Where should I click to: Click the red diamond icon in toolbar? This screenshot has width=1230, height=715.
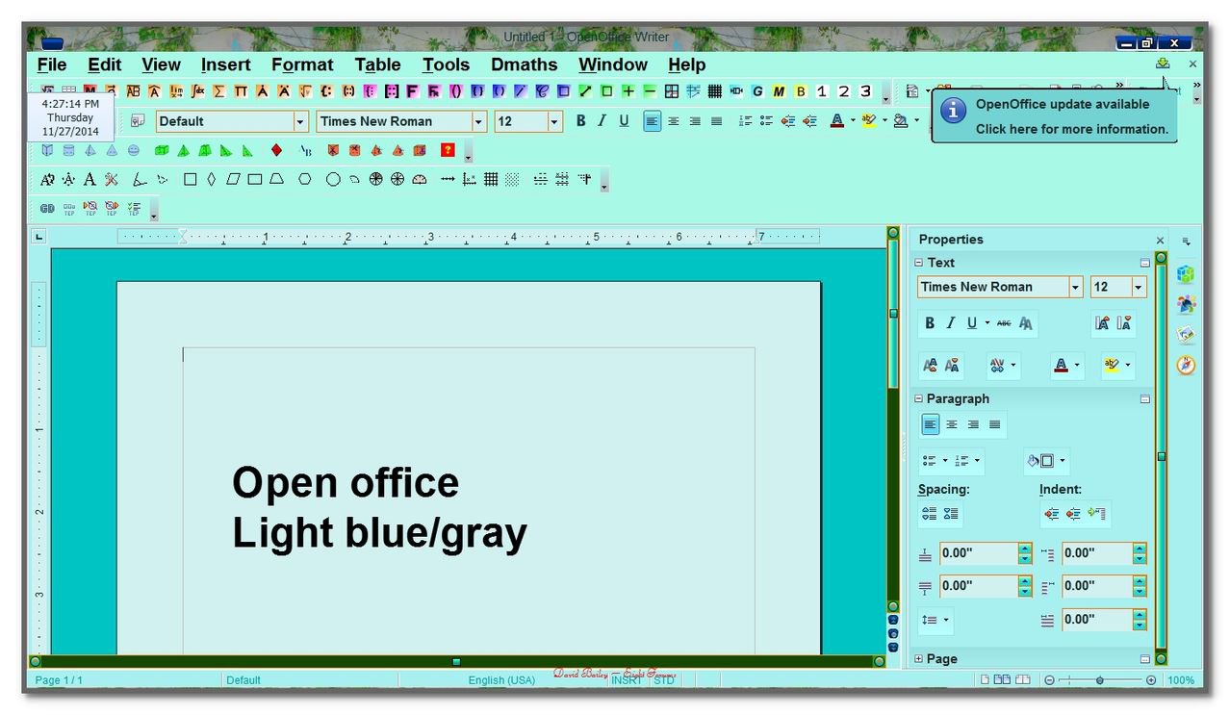(276, 151)
